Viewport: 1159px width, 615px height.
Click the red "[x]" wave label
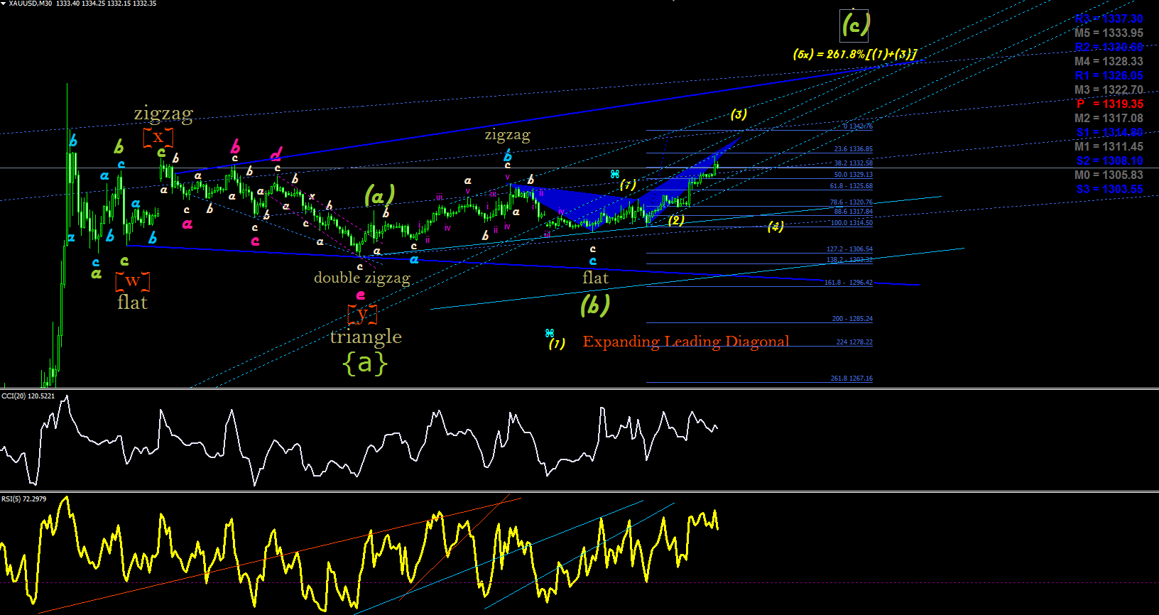coord(158,136)
